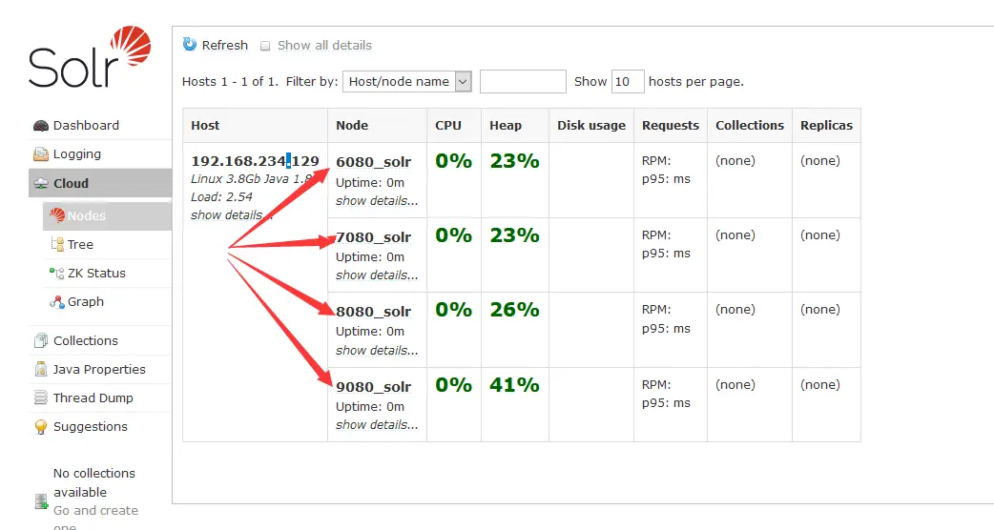Click the Graph icon
Screen dimensions: 994x530
pyautogui.click(x=57, y=302)
